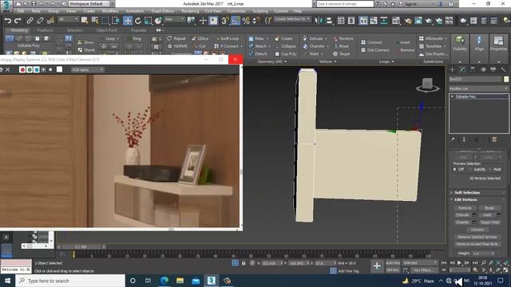
Task: Open the Modify command panel tab
Action: coord(462,69)
